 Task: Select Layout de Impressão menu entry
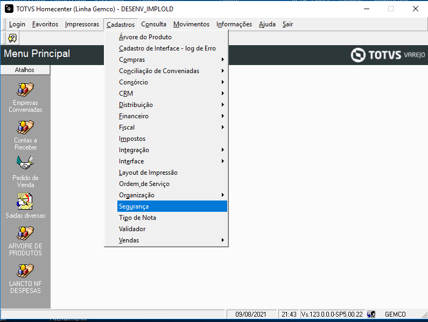[172, 173]
